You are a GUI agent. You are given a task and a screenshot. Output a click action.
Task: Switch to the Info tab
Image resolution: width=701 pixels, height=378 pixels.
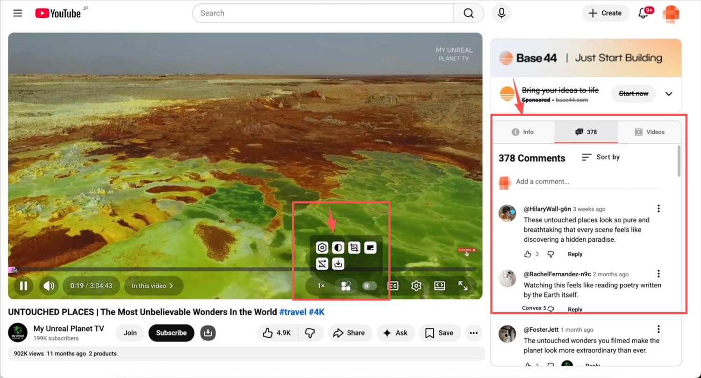523,132
